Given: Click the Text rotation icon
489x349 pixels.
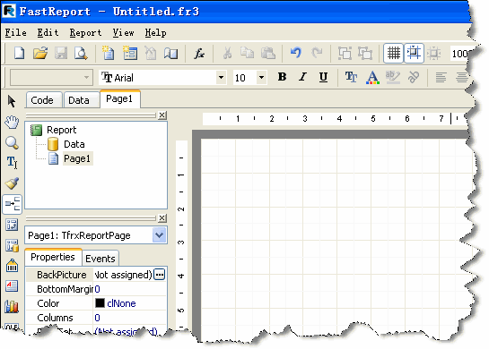Looking at the screenshot, I should 414,77.
